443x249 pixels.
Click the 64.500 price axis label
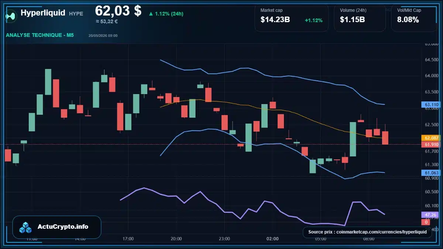point(432,60)
